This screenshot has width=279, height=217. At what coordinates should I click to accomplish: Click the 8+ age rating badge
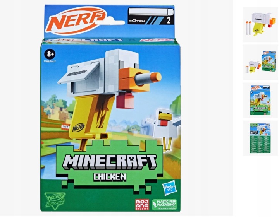tap(50, 54)
